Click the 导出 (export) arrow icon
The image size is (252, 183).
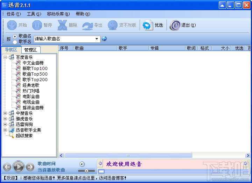pos(87,26)
